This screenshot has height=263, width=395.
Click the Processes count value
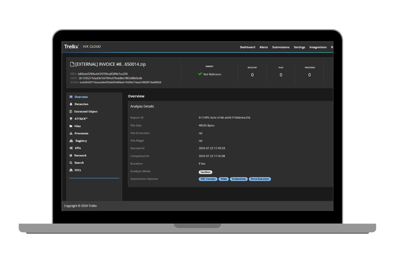(x=310, y=75)
